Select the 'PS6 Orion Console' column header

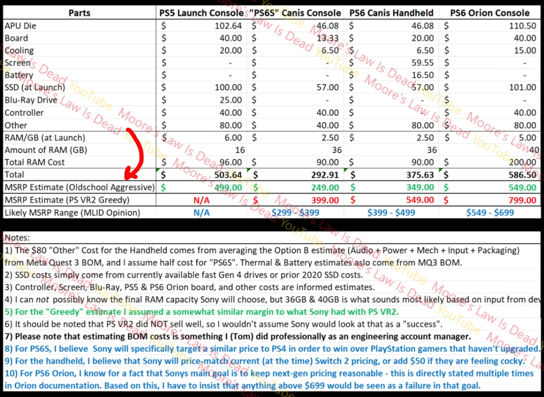click(490, 13)
